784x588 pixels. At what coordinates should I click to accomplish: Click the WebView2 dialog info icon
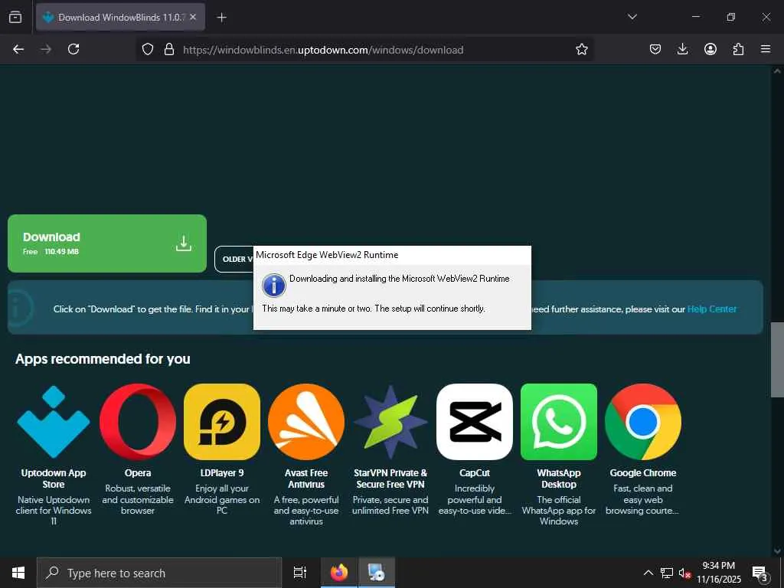click(274, 286)
